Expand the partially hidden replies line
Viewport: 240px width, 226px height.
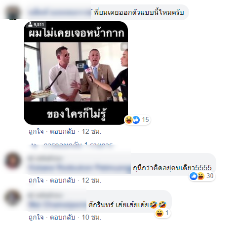coord(72,144)
